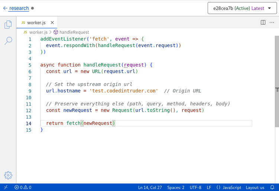Click the remote window icon in status bar

tap(6, 187)
